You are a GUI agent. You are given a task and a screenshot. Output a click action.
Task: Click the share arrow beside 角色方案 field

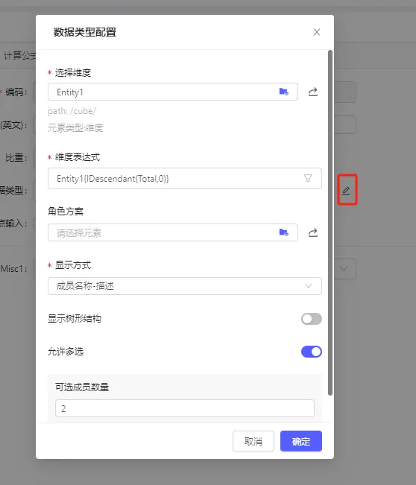[313, 232]
